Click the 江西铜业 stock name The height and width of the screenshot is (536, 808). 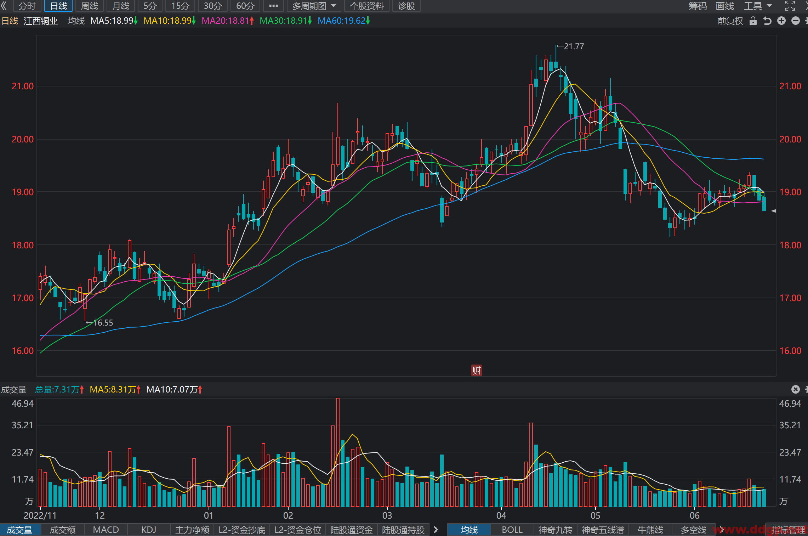(41, 21)
